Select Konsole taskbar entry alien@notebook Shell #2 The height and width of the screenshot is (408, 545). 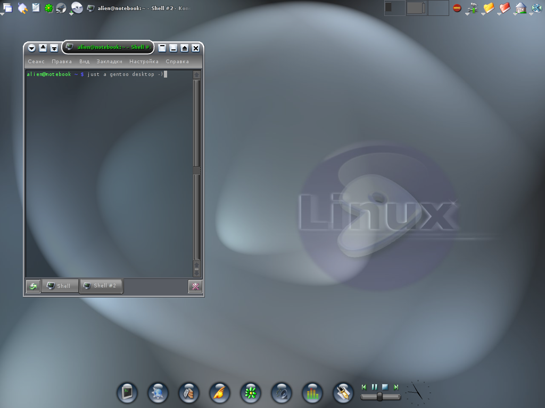(139, 8)
